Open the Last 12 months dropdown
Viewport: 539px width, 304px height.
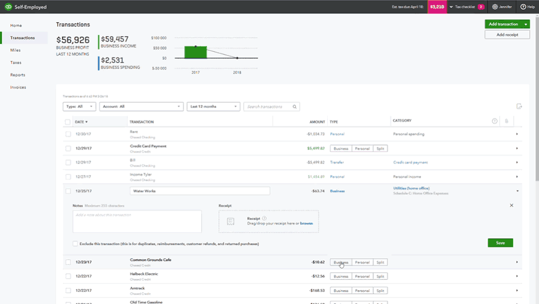pos(213,107)
